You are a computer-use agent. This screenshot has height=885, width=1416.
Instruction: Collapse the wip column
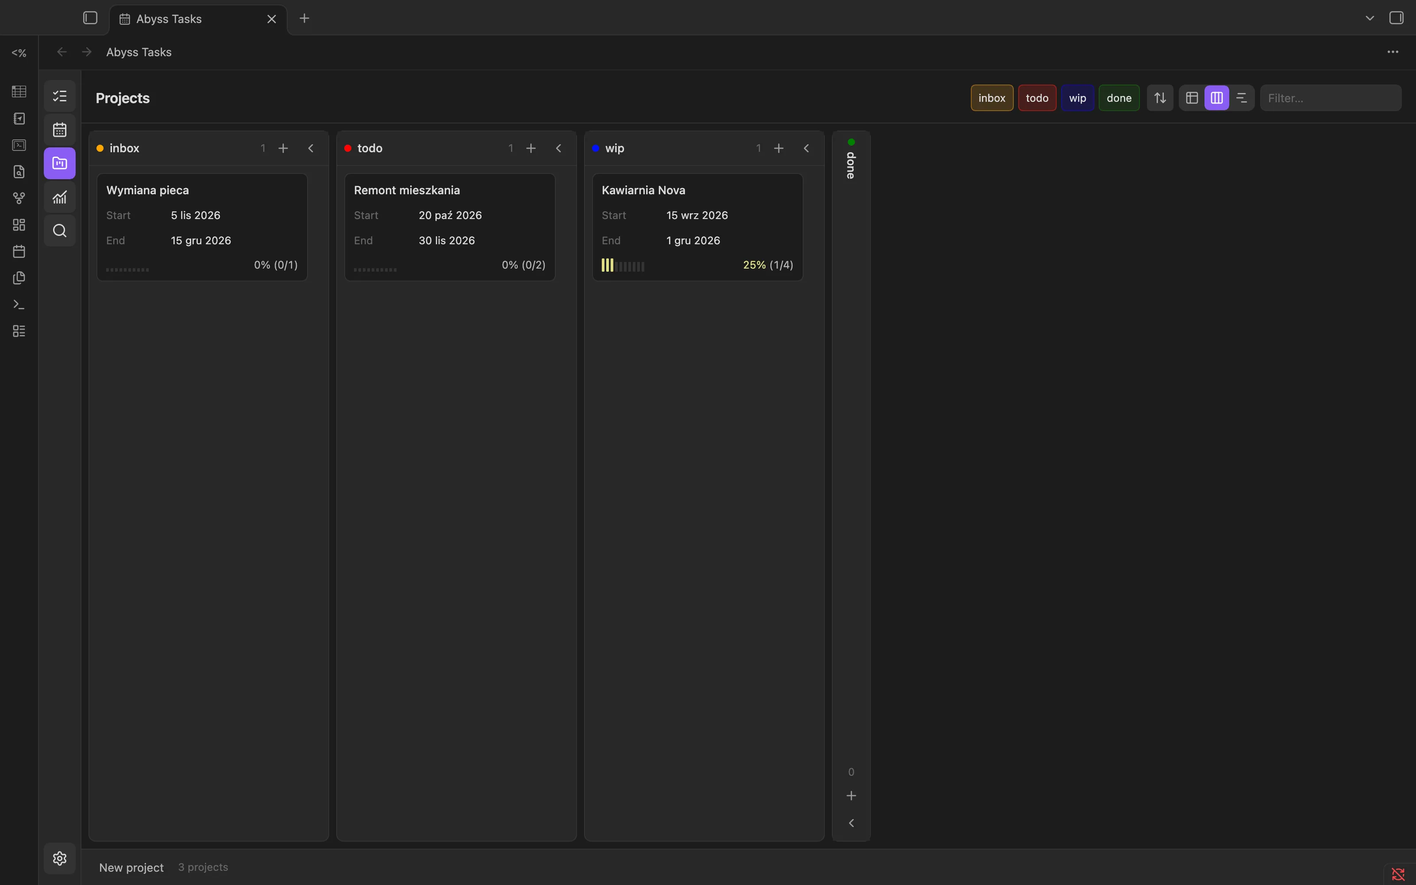[806, 149]
